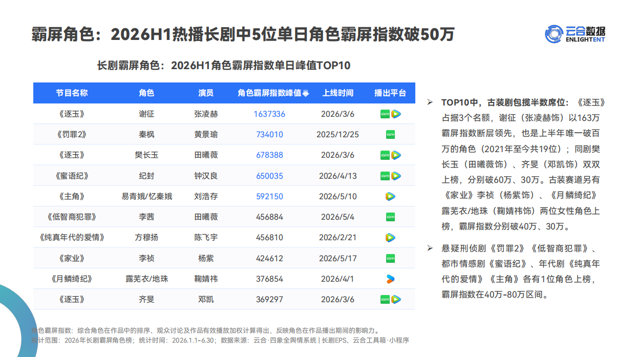Image resolution: width=635 pixels, height=357 pixels.
Task: Click the role name 易青娥/忆秦娥
Action: 146,196
